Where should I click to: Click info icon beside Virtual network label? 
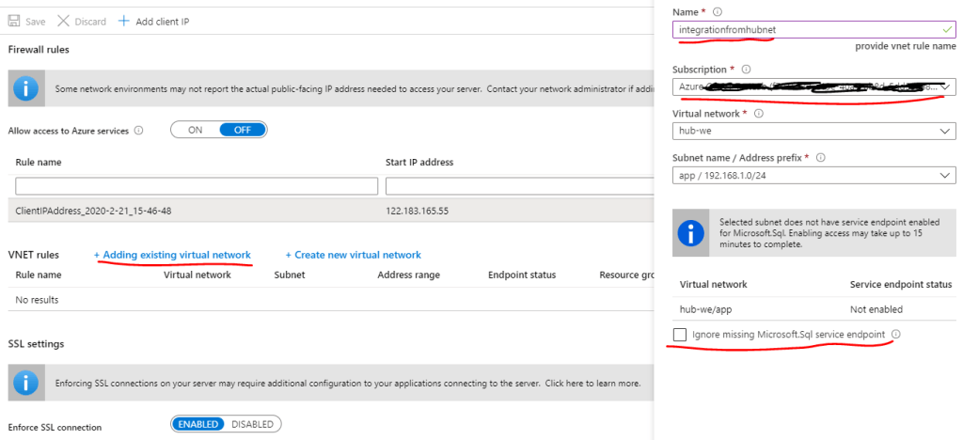click(x=759, y=114)
